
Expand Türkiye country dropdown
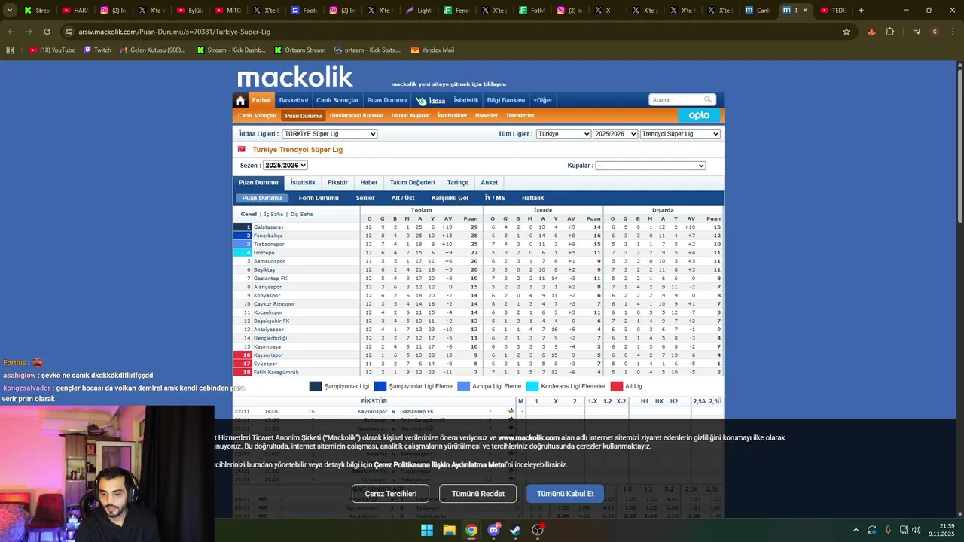[x=563, y=134]
